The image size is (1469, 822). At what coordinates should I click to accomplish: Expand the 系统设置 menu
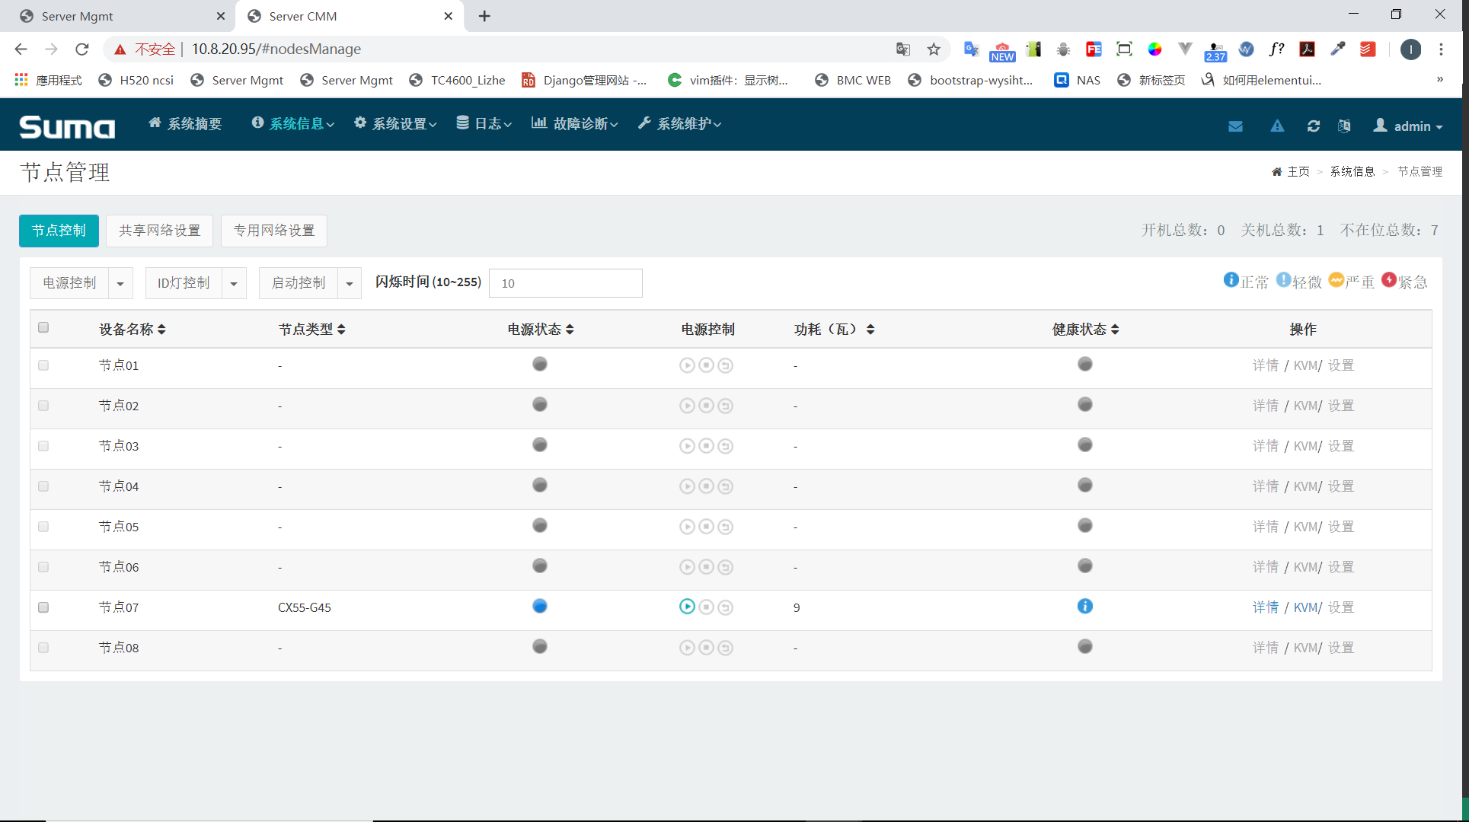(395, 124)
